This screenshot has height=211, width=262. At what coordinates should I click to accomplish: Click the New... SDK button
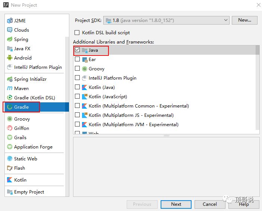[x=244, y=20]
